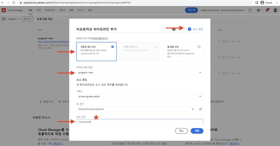Open the Learn More link in dialog
280x146 pixels.
click(100, 38)
